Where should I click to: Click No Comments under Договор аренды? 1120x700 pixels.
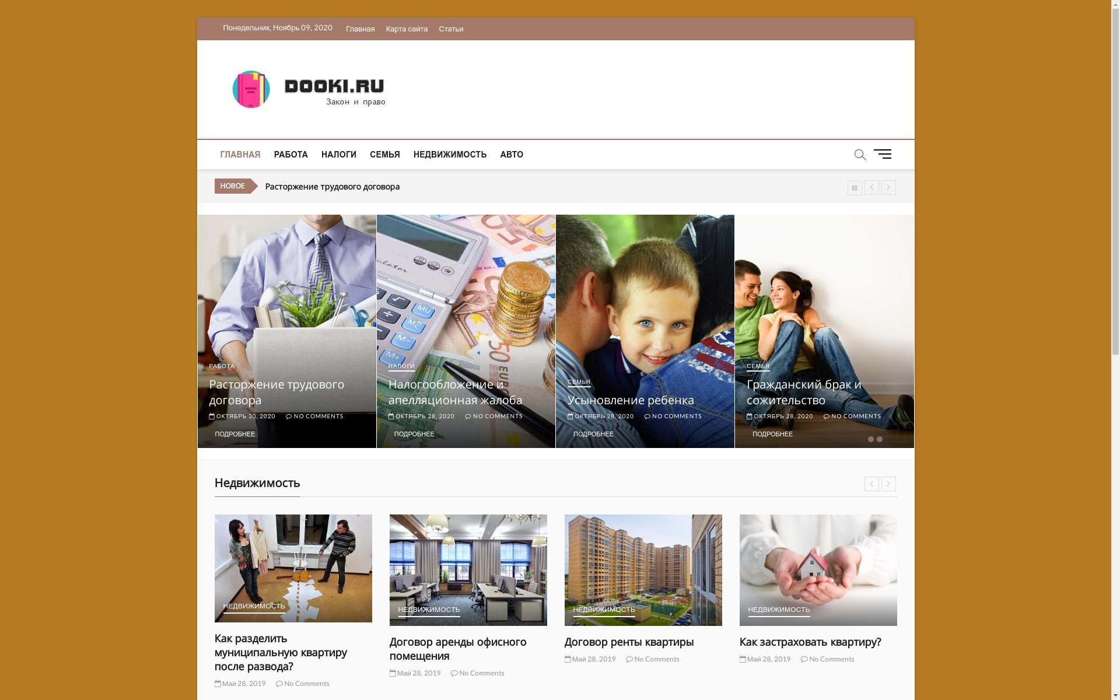point(478,673)
